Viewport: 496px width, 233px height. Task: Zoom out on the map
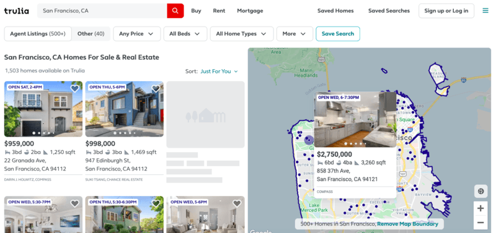click(480, 222)
